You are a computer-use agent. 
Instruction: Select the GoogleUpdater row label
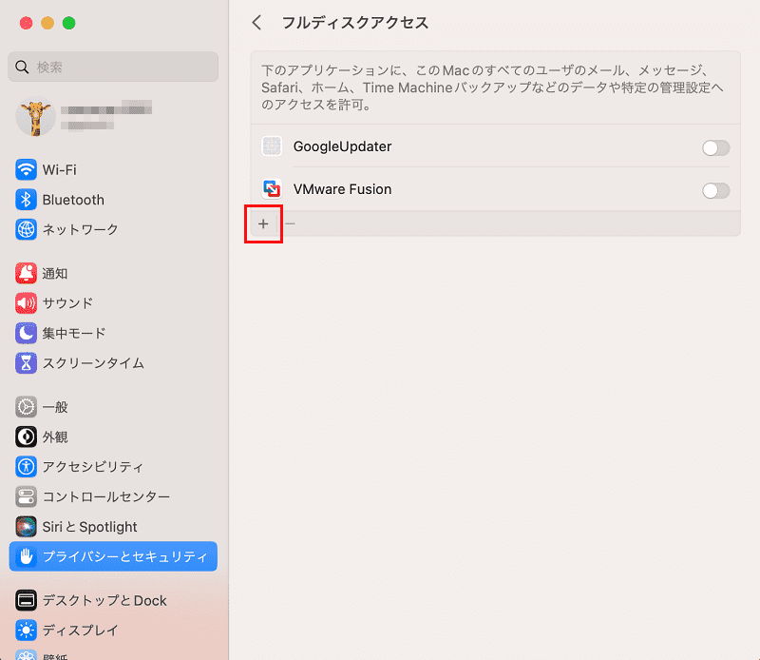[342, 146]
